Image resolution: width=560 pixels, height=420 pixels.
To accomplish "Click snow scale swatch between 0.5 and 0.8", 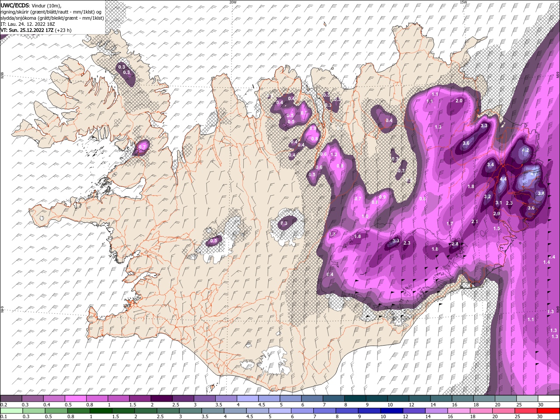I will [75, 399].
